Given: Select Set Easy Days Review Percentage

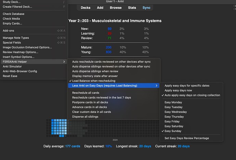Looking at the screenshot, I should (x=187, y=138).
